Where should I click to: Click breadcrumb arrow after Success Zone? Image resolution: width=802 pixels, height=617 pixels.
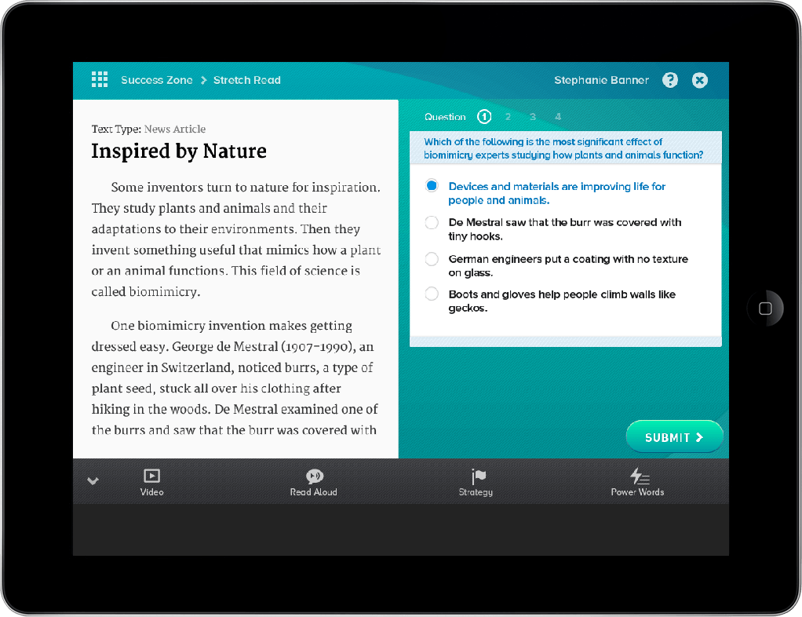(203, 80)
